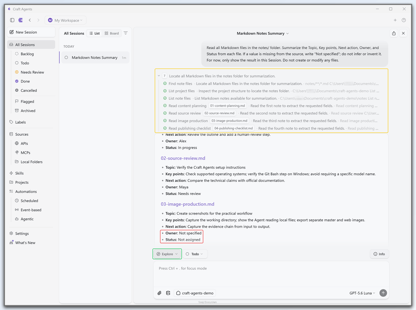Open the Markdown Notes Summary title dropdown
The height and width of the screenshot is (310, 416).
coord(263,33)
